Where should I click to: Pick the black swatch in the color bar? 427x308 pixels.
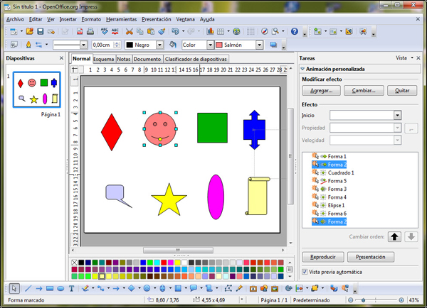[81, 263]
